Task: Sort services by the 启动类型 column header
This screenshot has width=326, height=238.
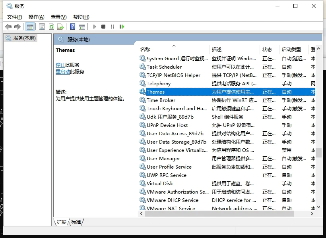Action: pos(291,50)
